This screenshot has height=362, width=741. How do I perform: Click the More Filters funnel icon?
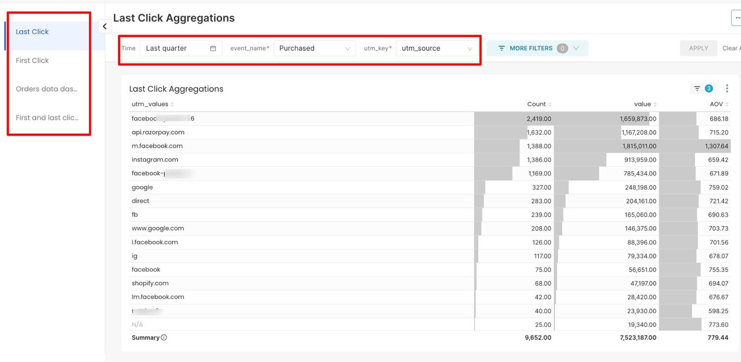click(501, 48)
